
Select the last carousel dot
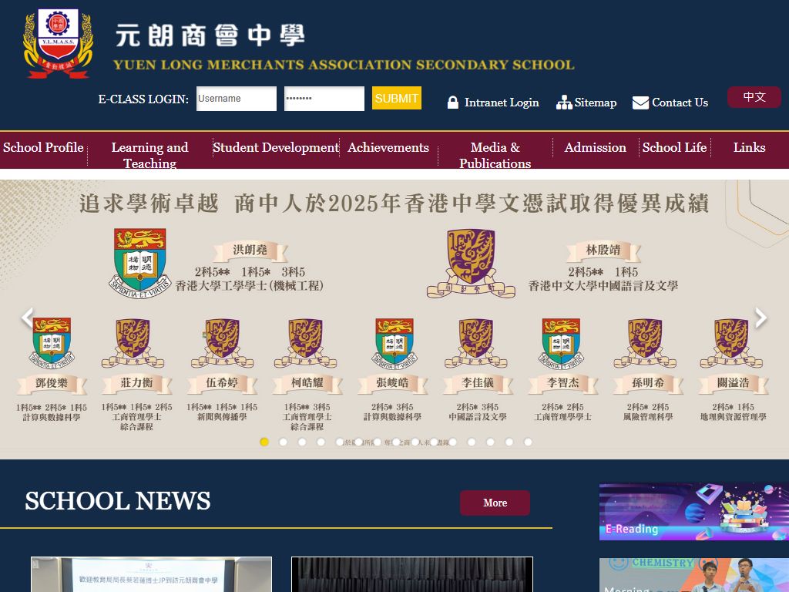point(528,442)
